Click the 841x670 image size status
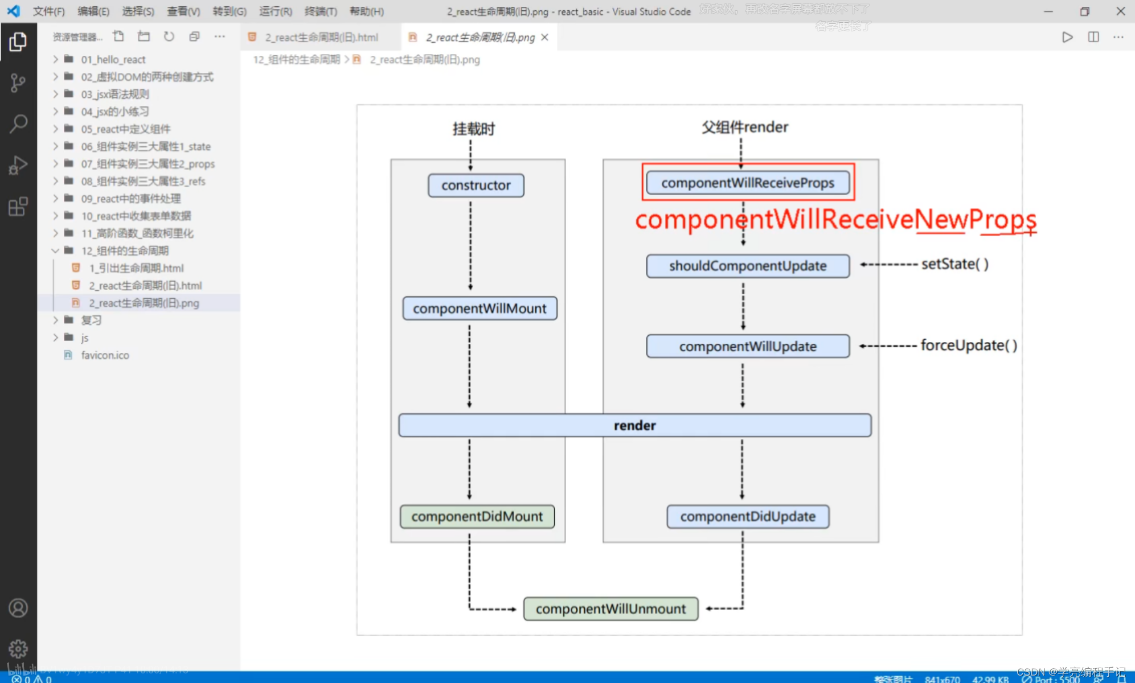Screen dimensions: 1135x683 click(x=943, y=678)
